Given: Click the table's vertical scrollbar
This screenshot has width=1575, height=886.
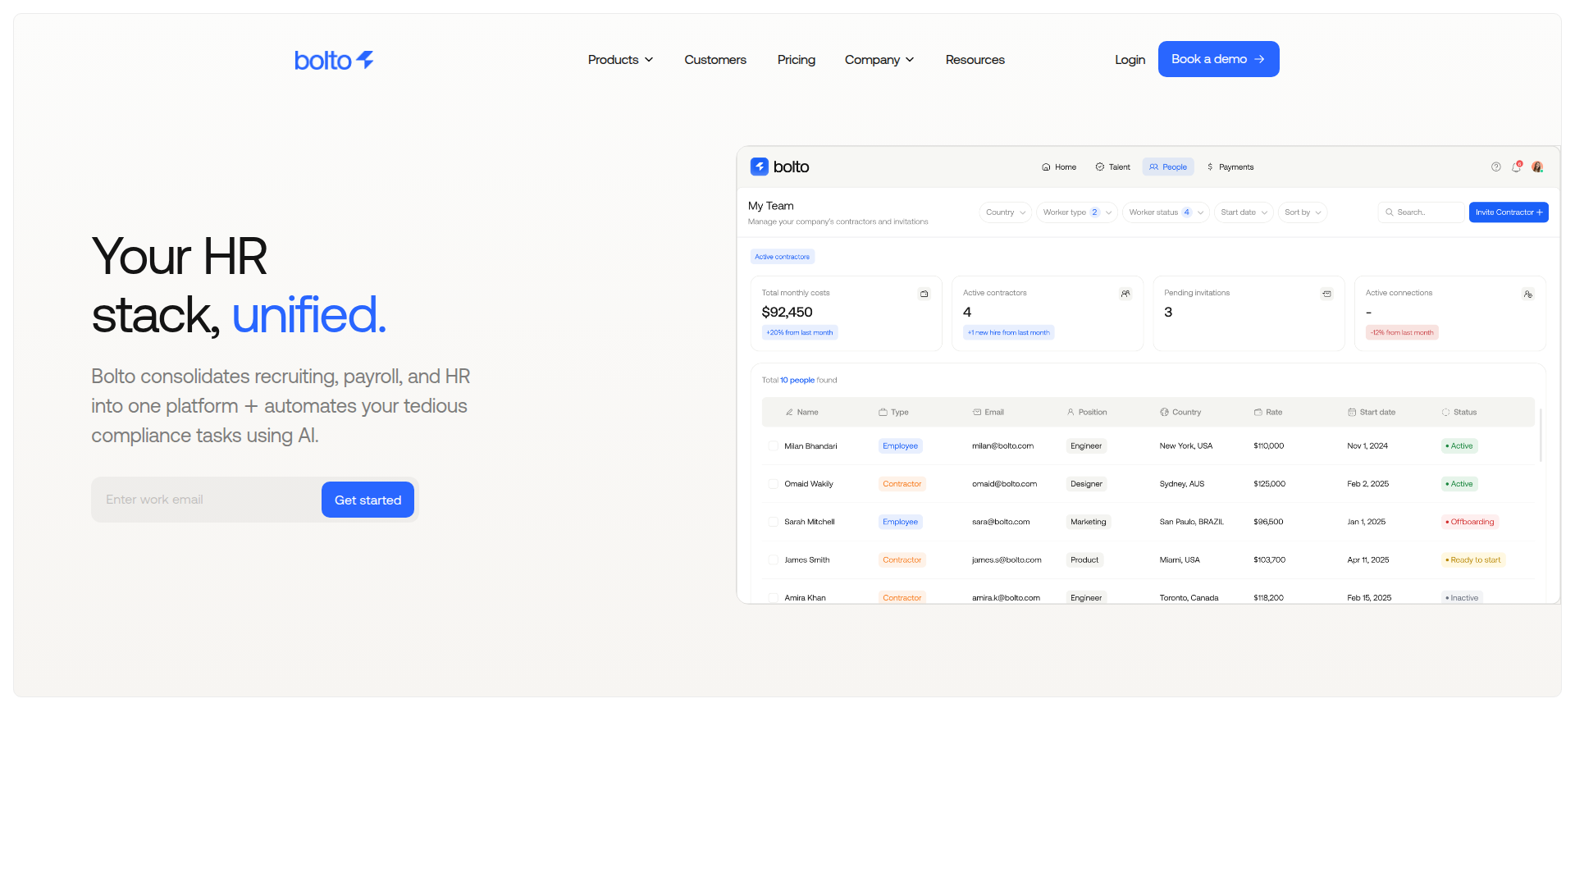Looking at the screenshot, I should coord(1541,435).
